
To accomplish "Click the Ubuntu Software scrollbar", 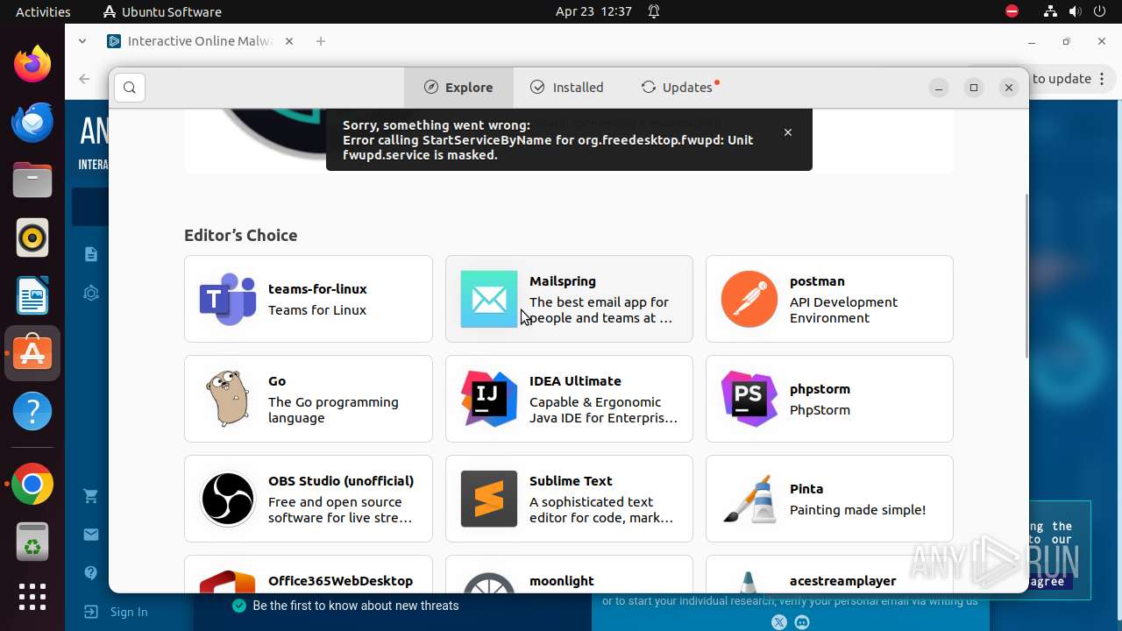I will coord(1026,276).
